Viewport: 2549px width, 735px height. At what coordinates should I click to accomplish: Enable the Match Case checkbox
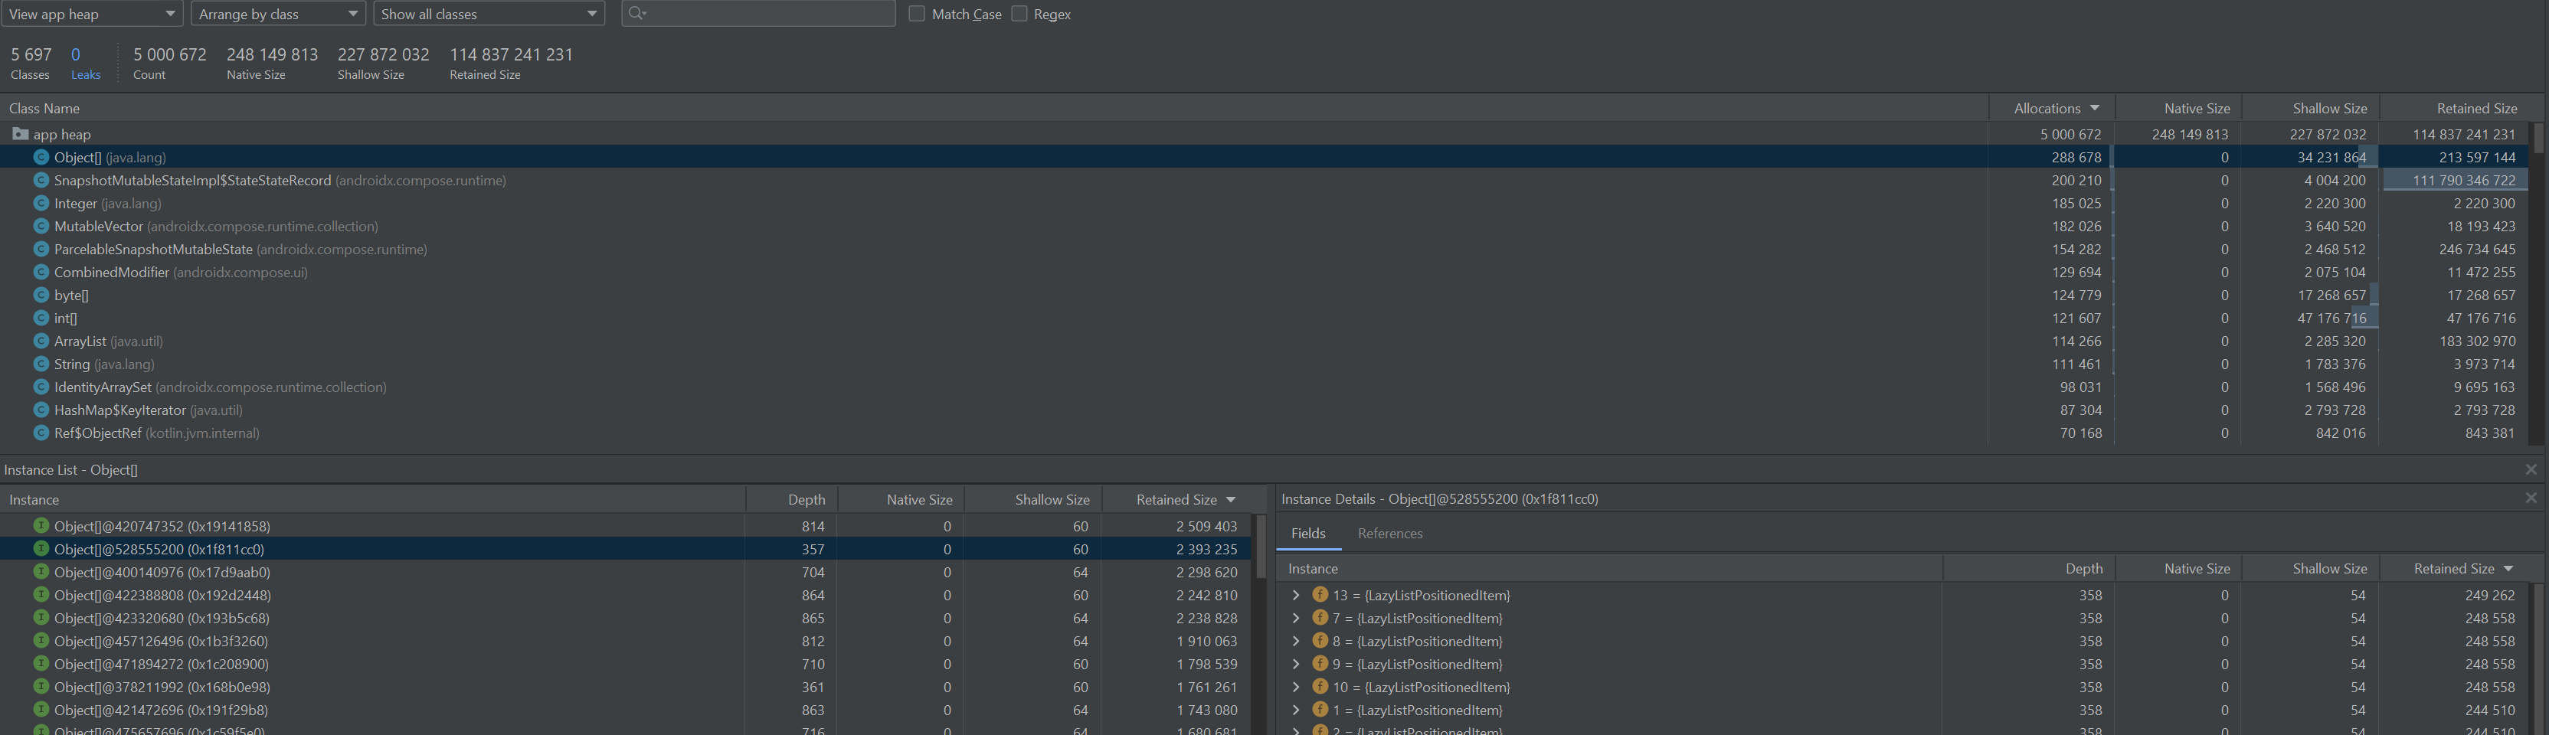tap(916, 14)
